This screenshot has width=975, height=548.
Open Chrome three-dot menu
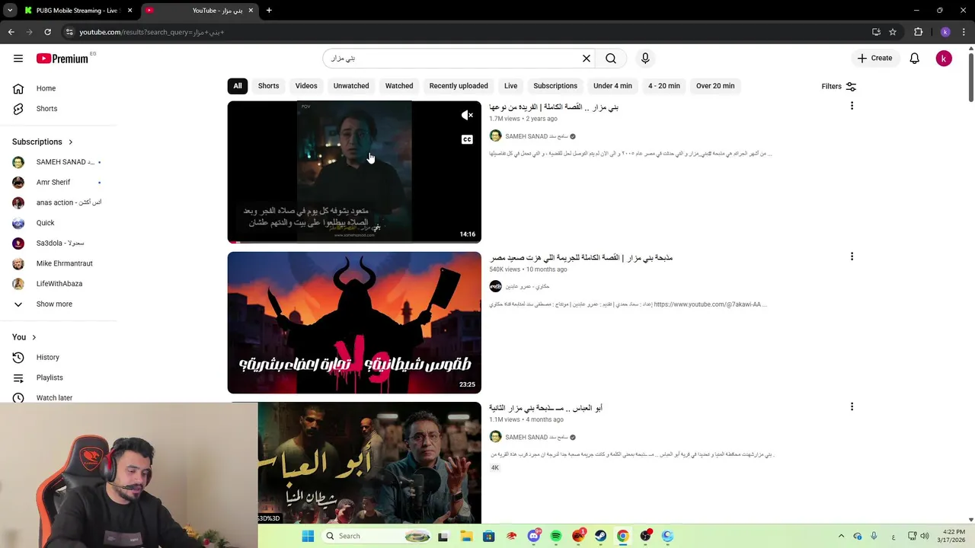coord(963,32)
